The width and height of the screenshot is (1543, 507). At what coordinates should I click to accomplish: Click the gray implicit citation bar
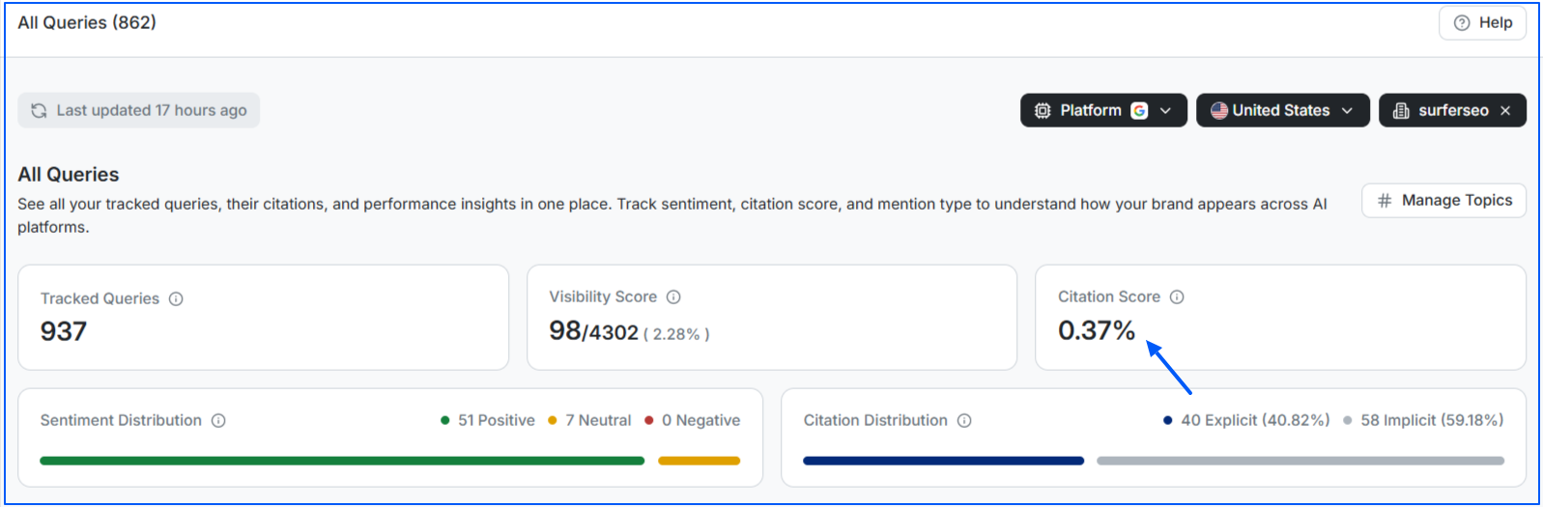coord(1300,461)
